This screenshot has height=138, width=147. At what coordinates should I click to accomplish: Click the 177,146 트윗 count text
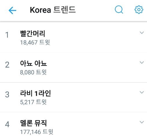(37, 132)
